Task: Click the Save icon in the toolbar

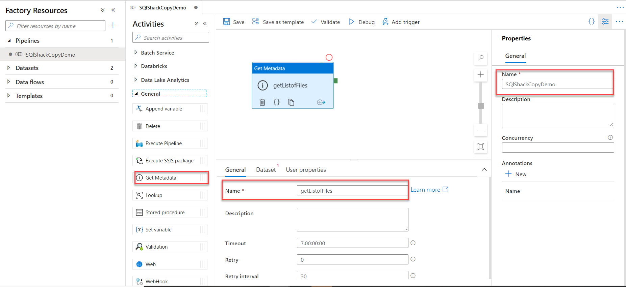Action: click(x=226, y=22)
